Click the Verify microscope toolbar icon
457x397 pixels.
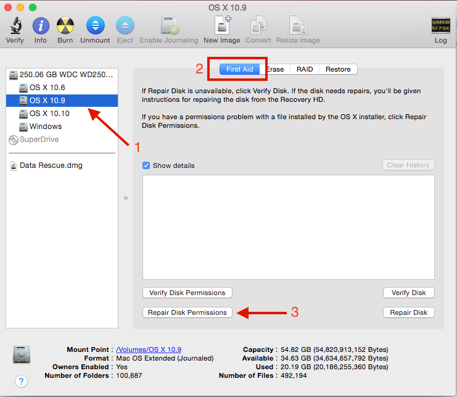tap(15, 25)
